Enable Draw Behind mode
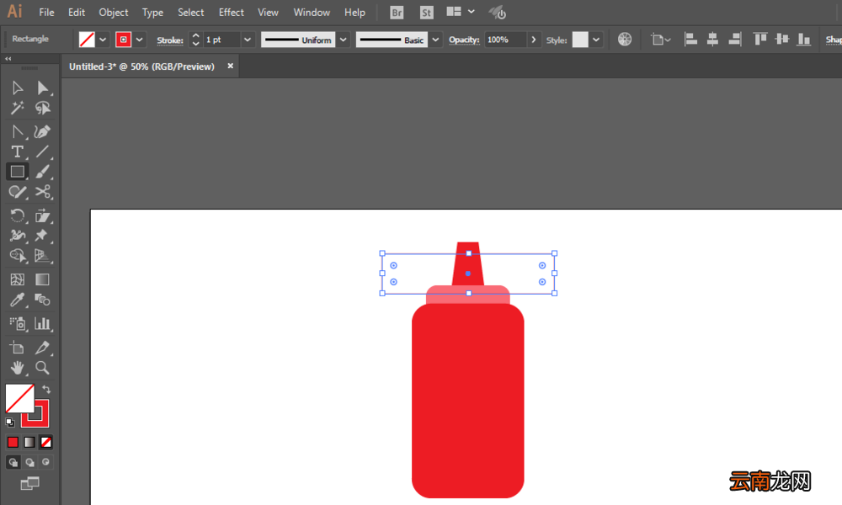This screenshot has width=842, height=505. coord(29,462)
